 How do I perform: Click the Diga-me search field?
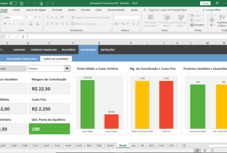pyautogui.click(x=168, y=10)
